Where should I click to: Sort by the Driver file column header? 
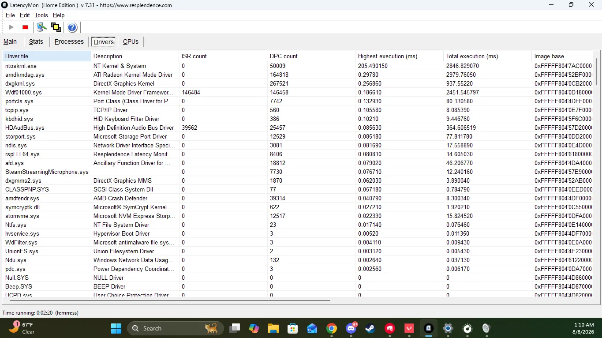[47, 56]
